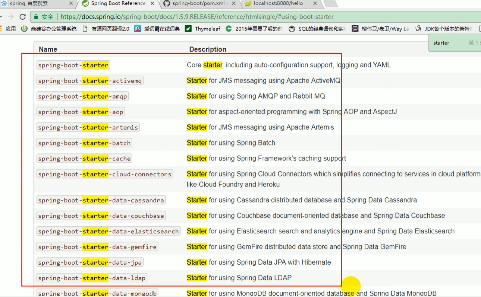The width and height of the screenshot is (481, 297).
Task: Open the 应用 apps bookmark
Action: point(8,29)
